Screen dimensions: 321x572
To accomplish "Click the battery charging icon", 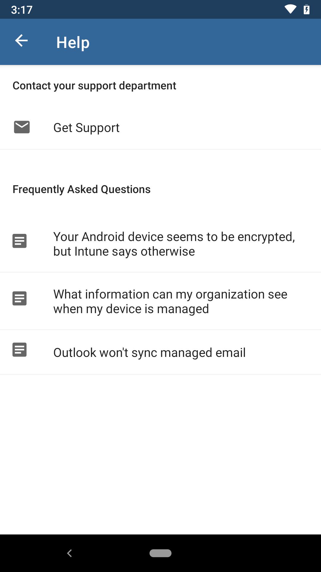I will coord(306,10).
